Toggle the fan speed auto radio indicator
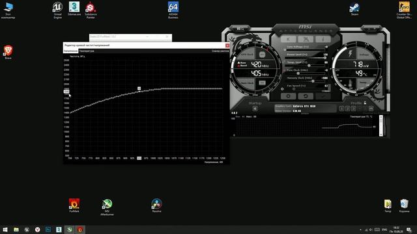417x234 pixels. pos(282,89)
